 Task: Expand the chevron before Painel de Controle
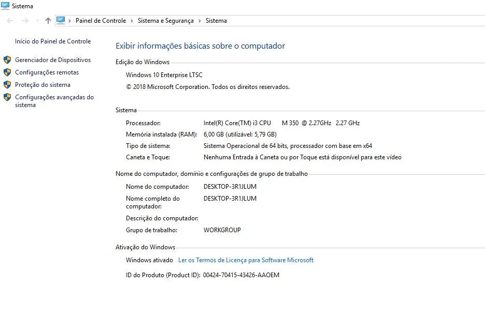pyautogui.click(x=69, y=21)
